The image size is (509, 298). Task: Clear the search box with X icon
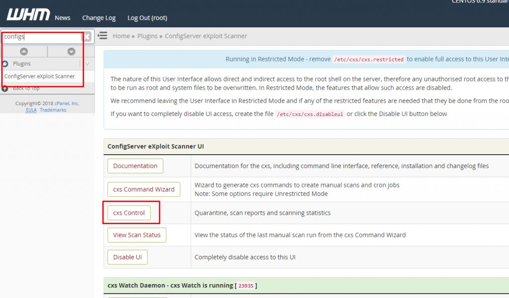(86, 37)
